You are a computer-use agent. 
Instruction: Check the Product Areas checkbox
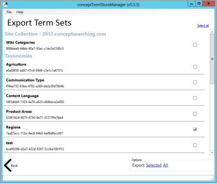[x=195, y=114]
